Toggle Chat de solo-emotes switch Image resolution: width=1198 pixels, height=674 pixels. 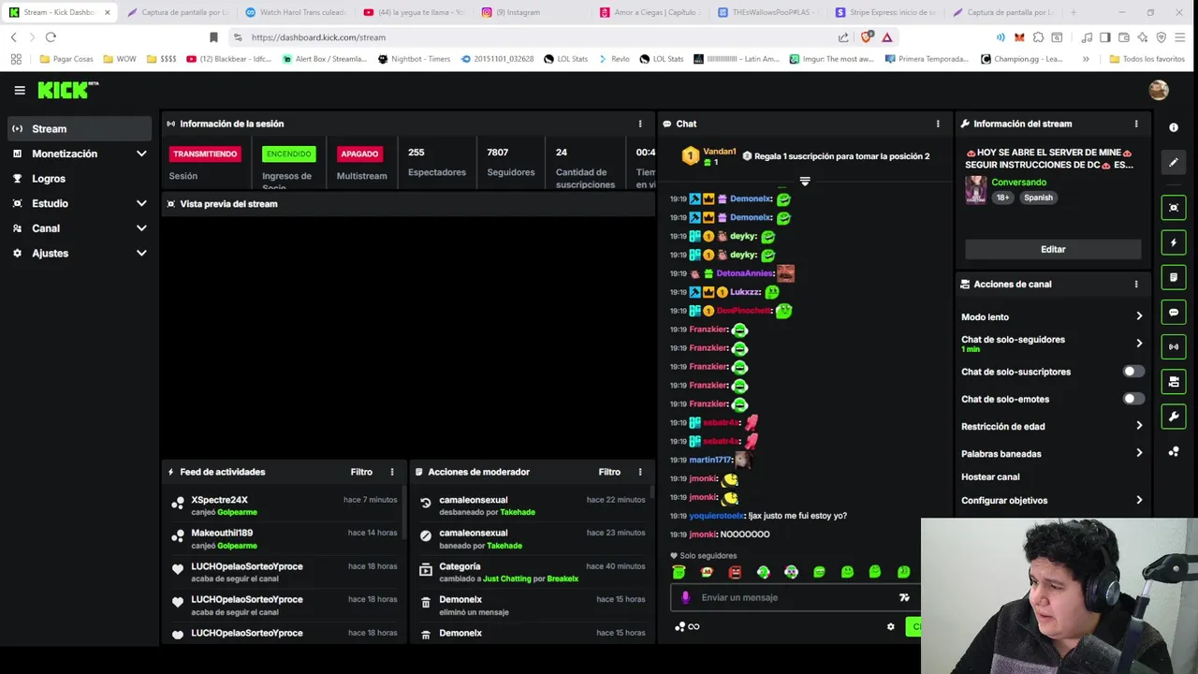coord(1132,399)
